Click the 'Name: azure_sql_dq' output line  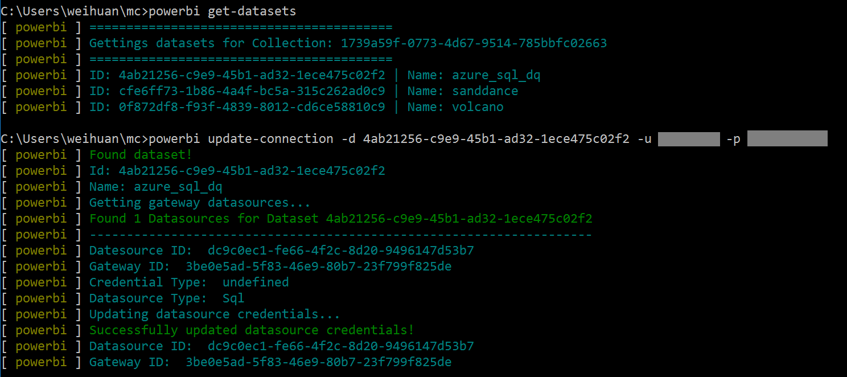click(155, 187)
